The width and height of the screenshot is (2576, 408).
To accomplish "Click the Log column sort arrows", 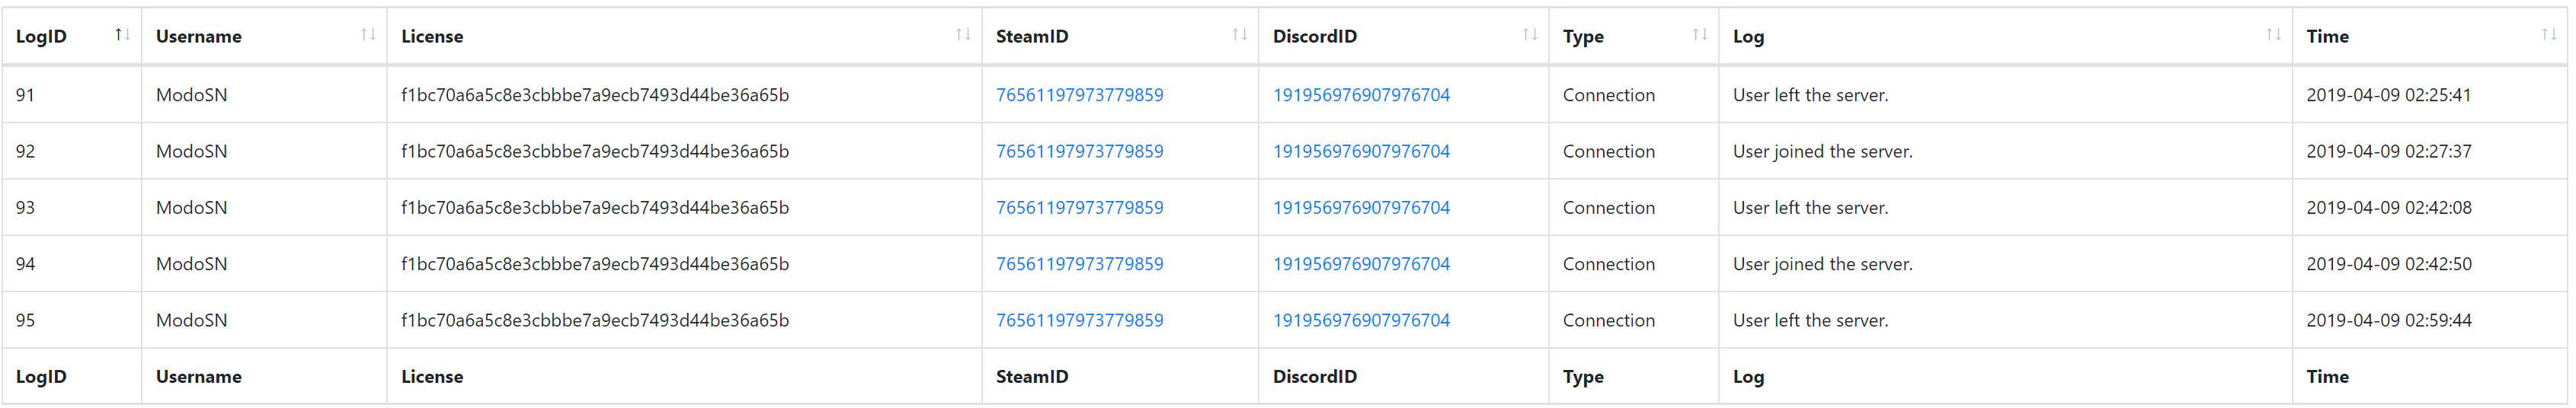I will pyautogui.click(x=2273, y=35).
